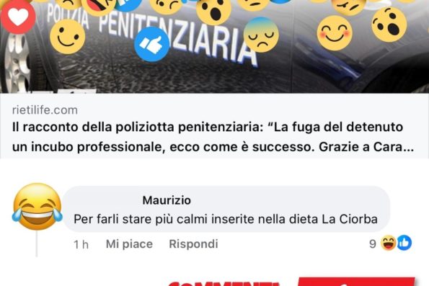The height and width of the screenshot is (286, 429).
Task: Click the red heart reaction icon
Action: coord(18,17)
